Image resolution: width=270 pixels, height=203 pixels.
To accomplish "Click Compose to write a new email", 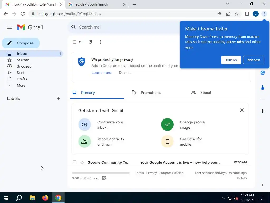I will tap(21, 43).
